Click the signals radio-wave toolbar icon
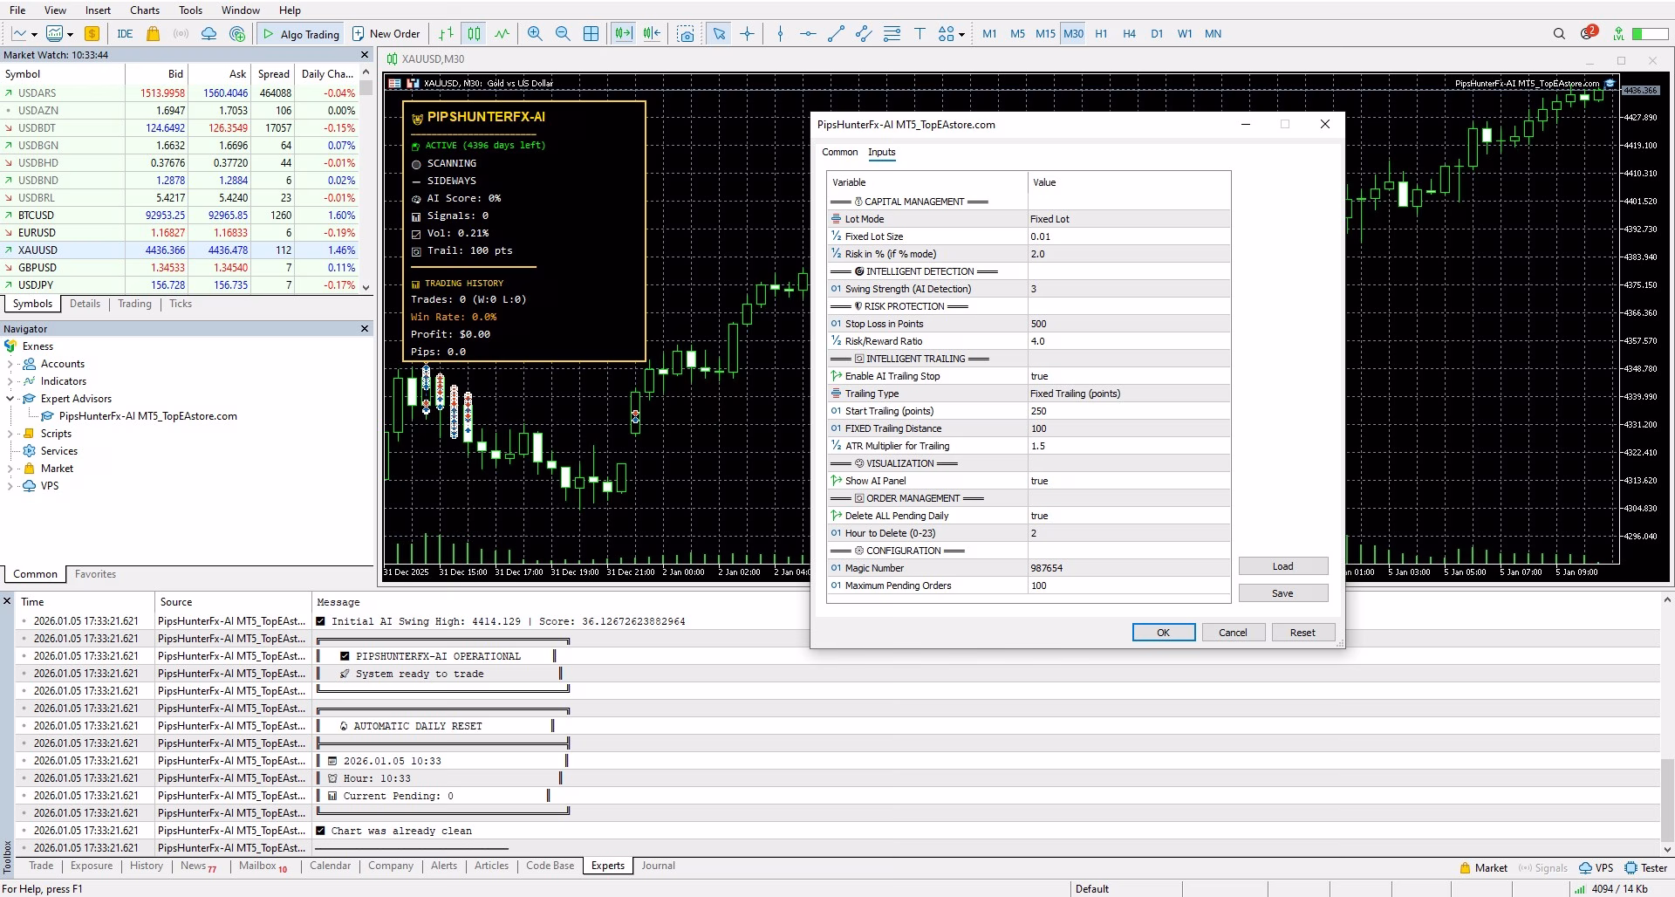 [181, 34]
